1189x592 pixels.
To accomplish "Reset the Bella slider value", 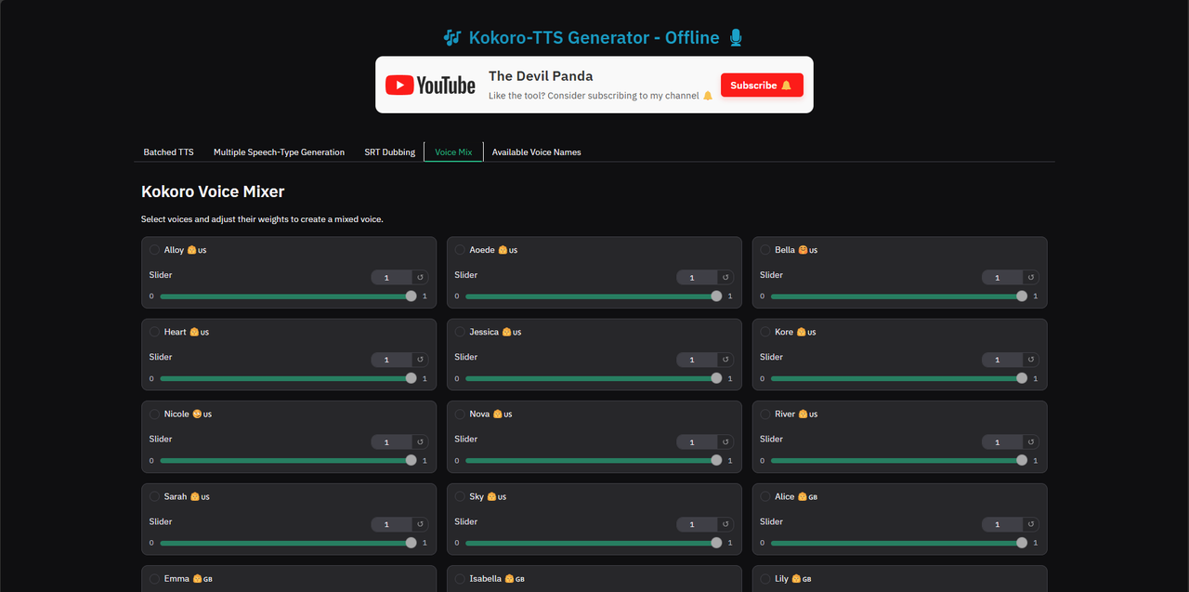I will click(x=1031, y=277).
